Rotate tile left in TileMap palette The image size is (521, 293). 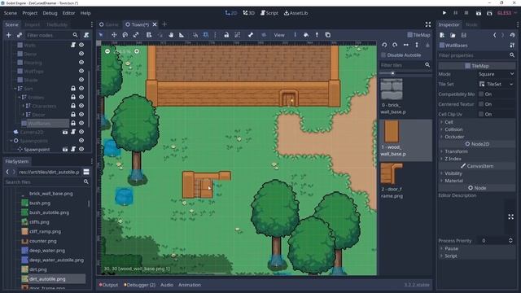(384, 45)
